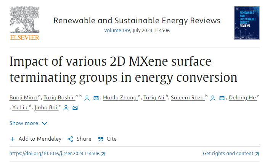Click the journal cover thumbnail
Screen dimensions: 270x167
[x=247, y=23]
